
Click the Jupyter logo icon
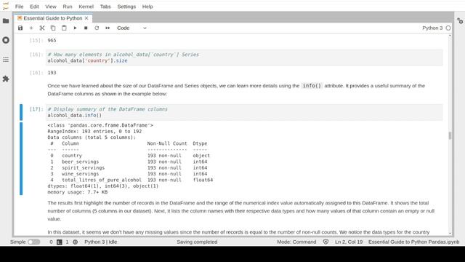click(x=6, y=6)
